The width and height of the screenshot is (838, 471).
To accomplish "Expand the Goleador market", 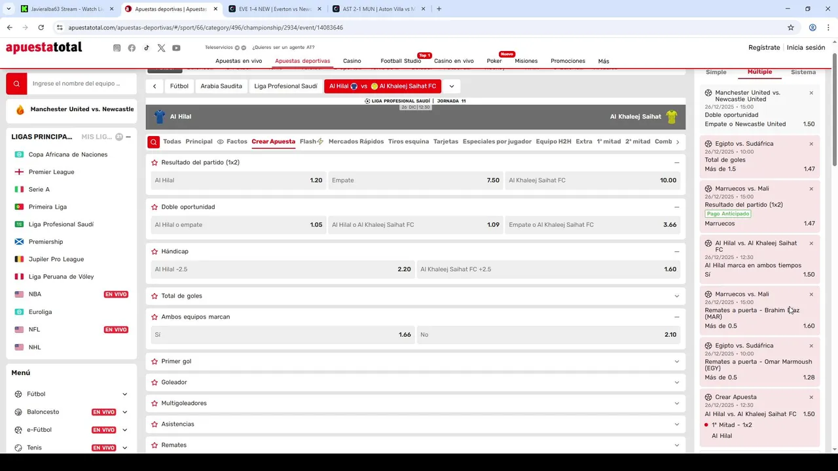I will [676, 382].
